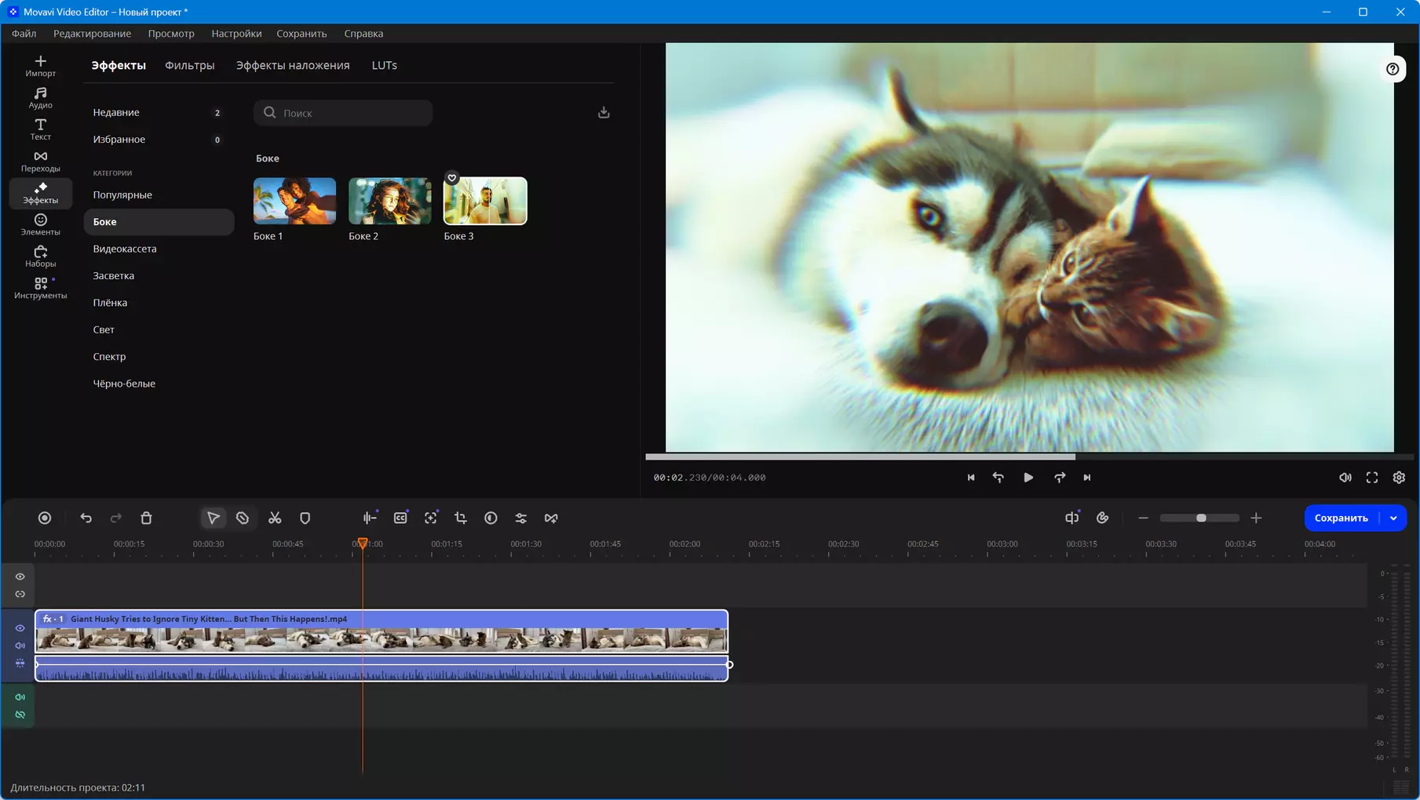Select the Боке 1 effect thumbnail
Viewport: 1420px width, 800px height.
point(294,201)
